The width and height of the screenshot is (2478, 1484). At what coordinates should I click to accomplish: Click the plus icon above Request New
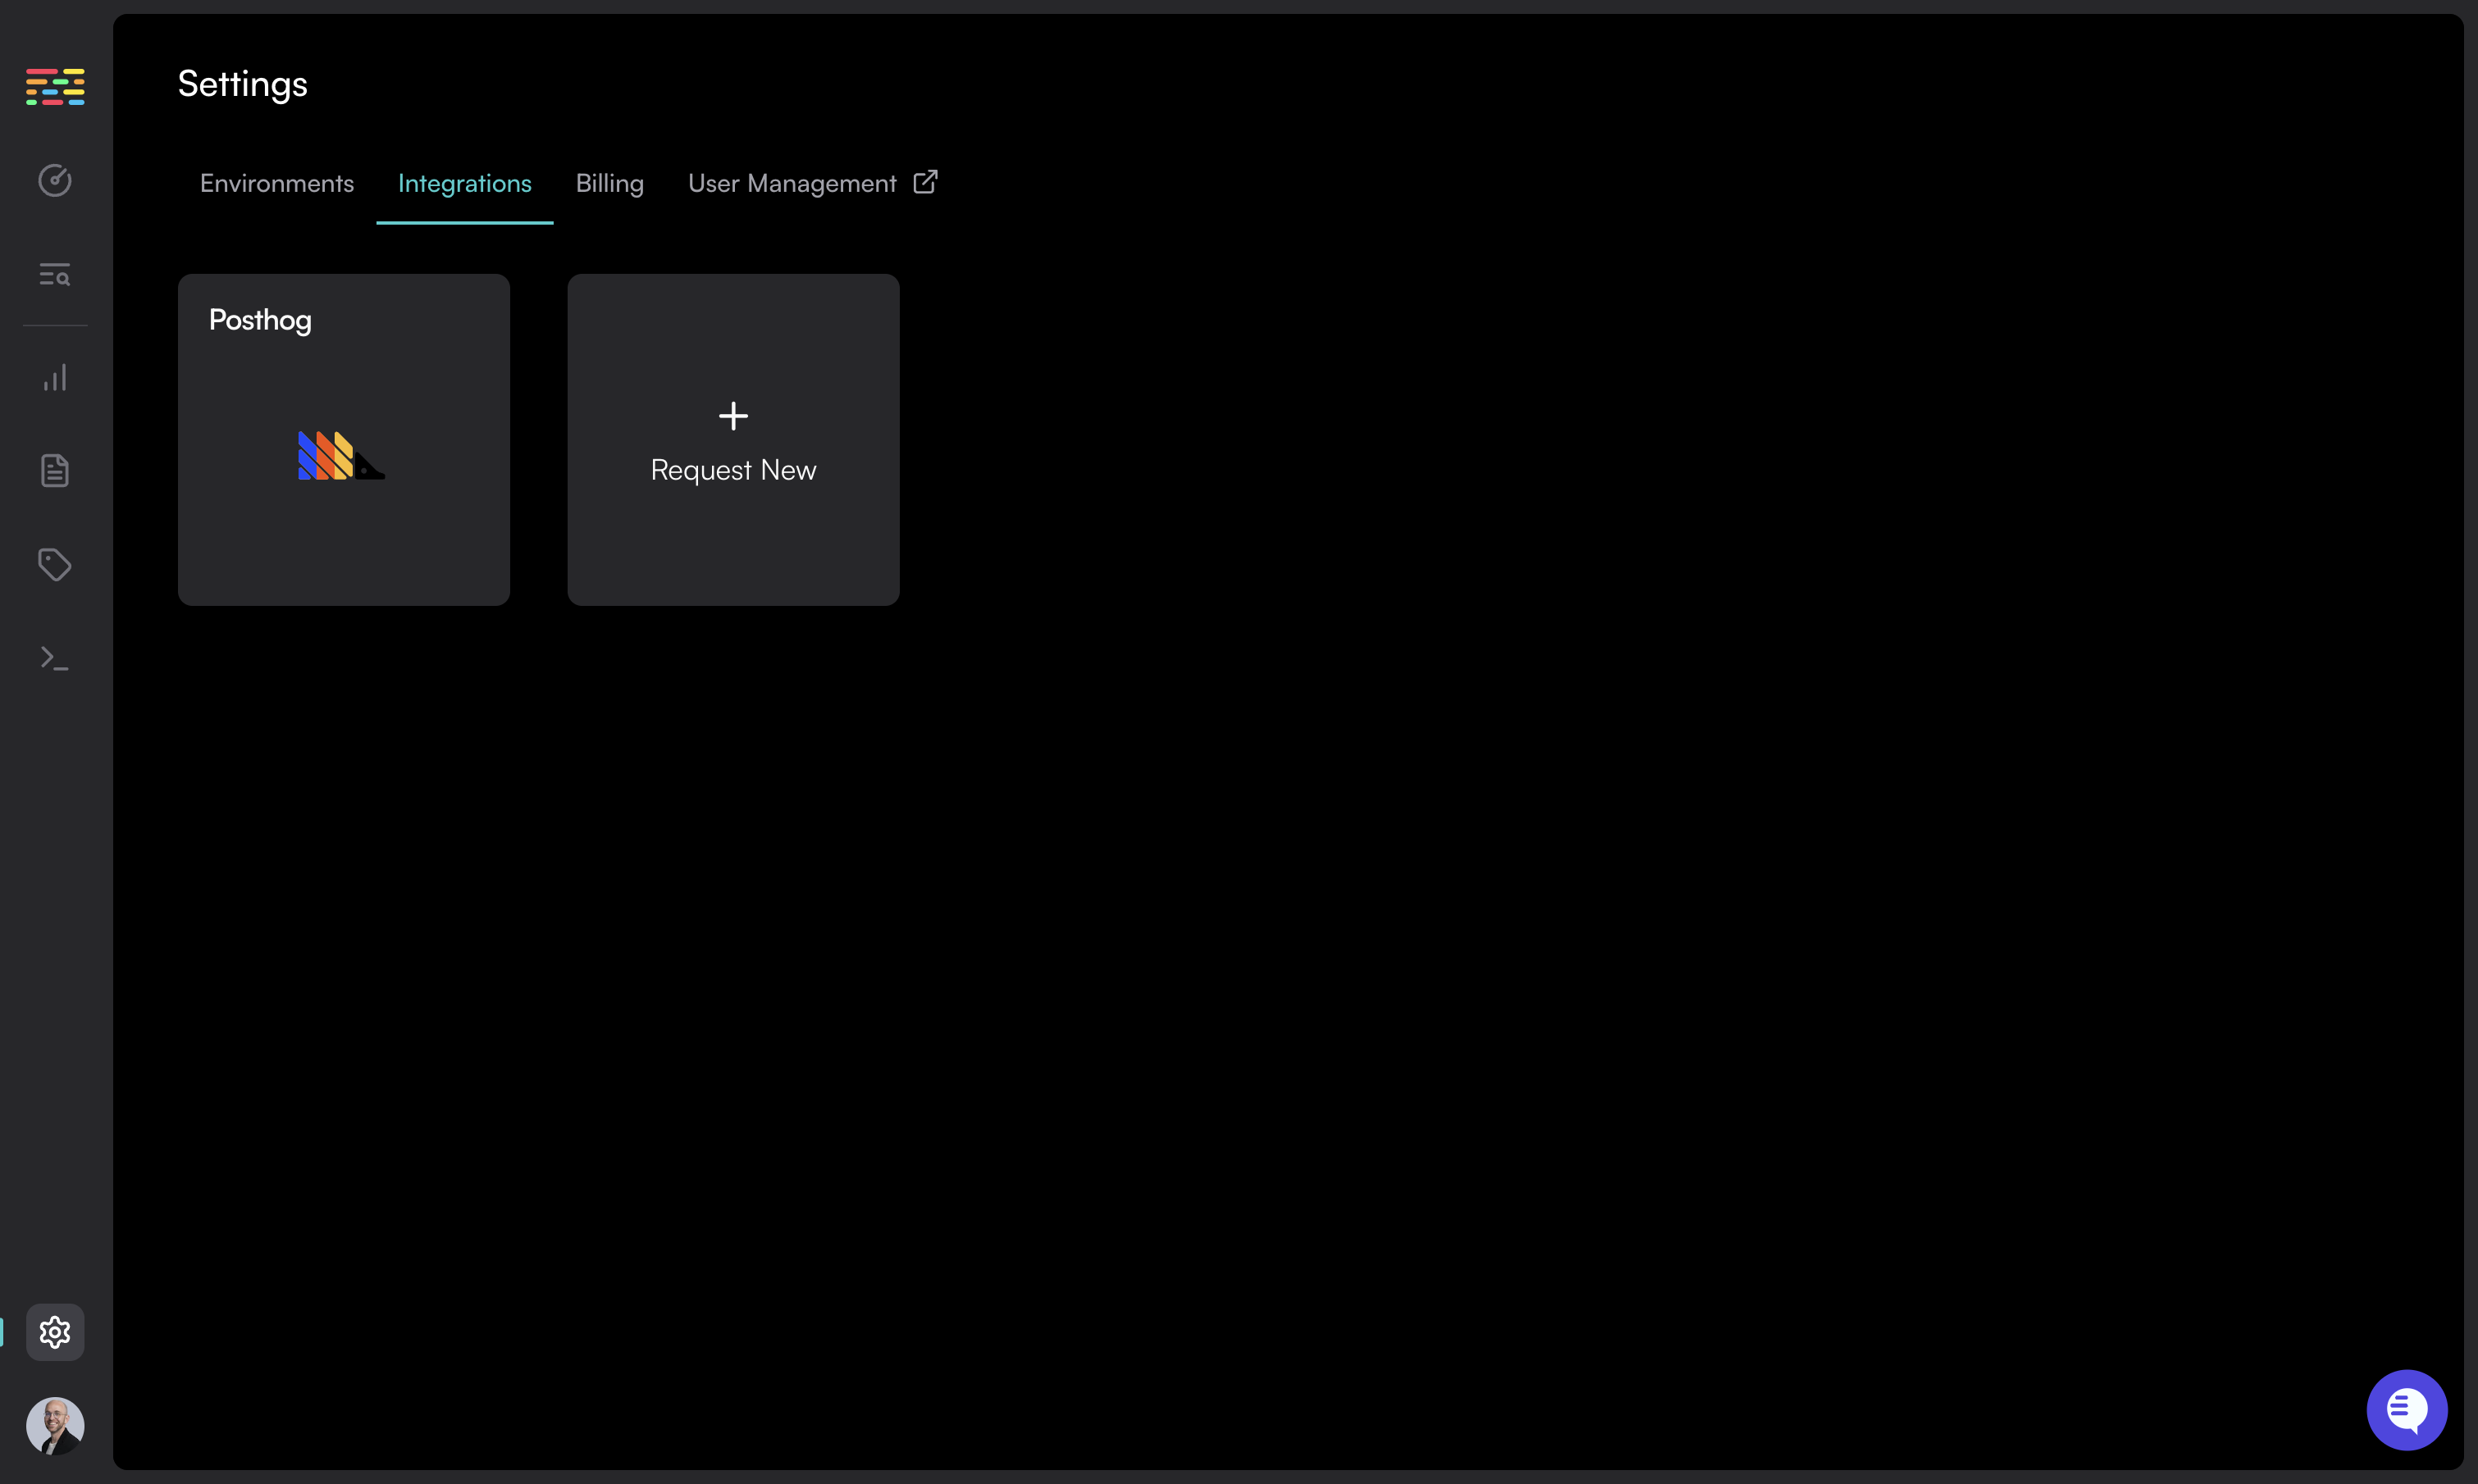tap(733, 416)
